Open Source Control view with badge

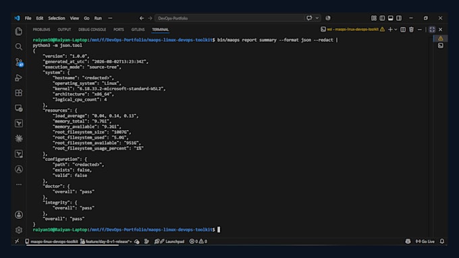tap(19, 62)
